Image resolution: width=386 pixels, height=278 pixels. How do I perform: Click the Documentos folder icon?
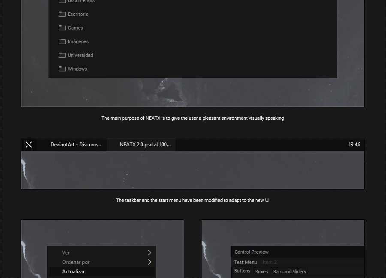tap(62, 1)
